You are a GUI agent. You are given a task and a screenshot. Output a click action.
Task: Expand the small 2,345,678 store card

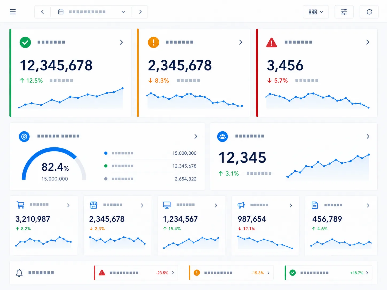click(142, 205)
